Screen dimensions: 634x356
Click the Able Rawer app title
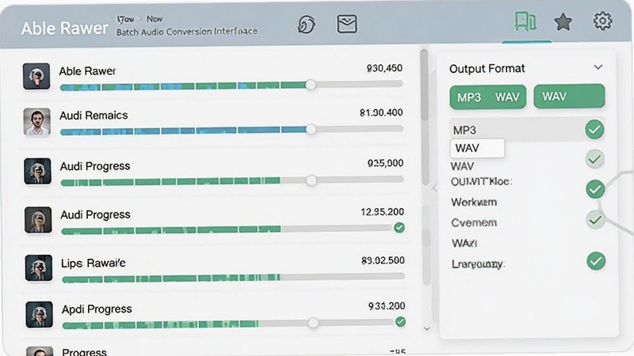click(x=64, y=28)
